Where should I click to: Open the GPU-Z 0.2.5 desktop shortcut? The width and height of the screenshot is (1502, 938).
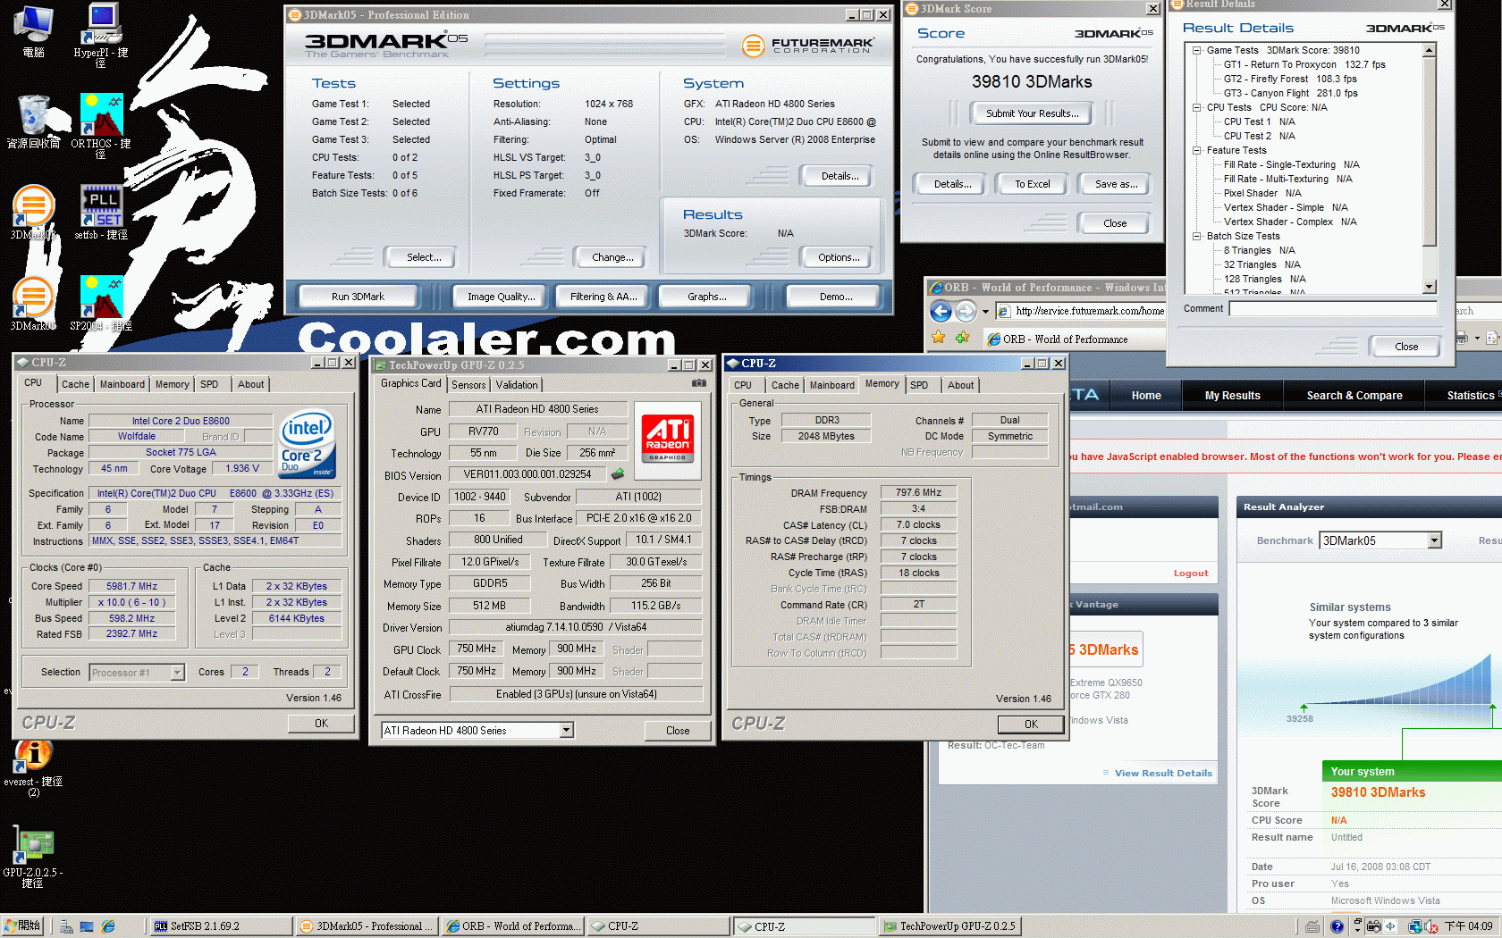(33, 858)
